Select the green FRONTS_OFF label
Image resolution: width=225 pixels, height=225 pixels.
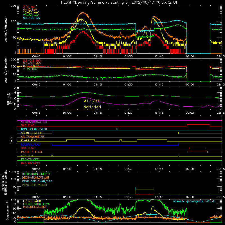click(x=30, y=159)
